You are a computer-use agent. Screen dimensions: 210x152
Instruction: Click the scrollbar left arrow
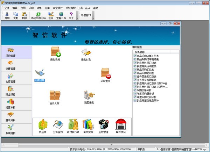coord(3,145)
